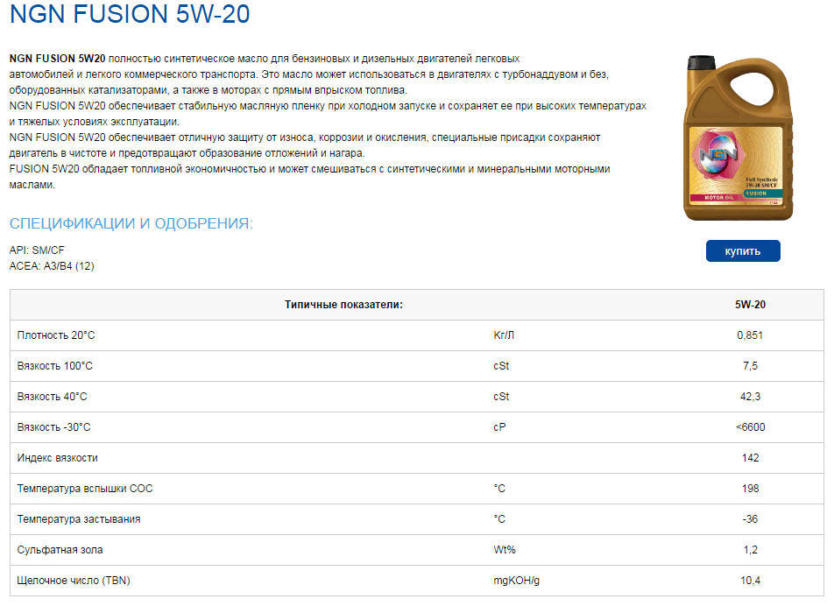Click the density value '0,851'
The width and height of the screenshot is (834, 606).
pyautogui.click(x=750, y=335)
